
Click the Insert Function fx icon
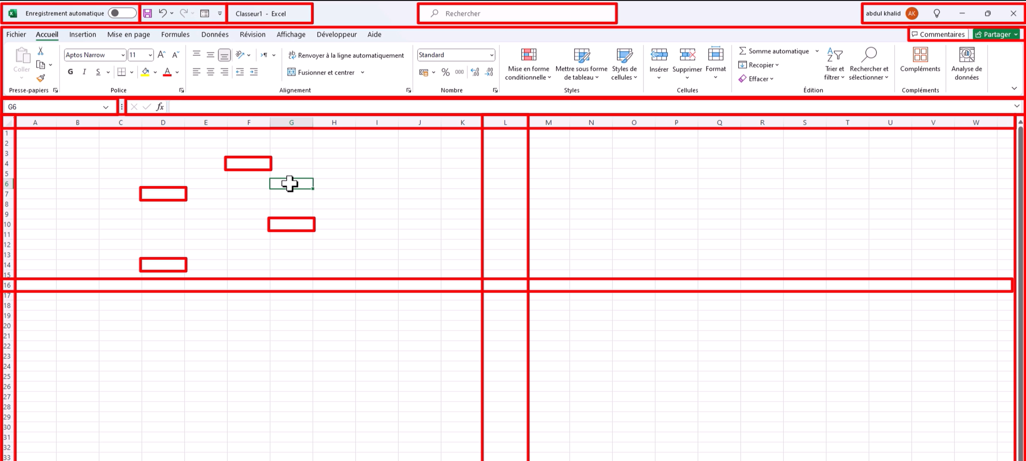coord(160,107)
